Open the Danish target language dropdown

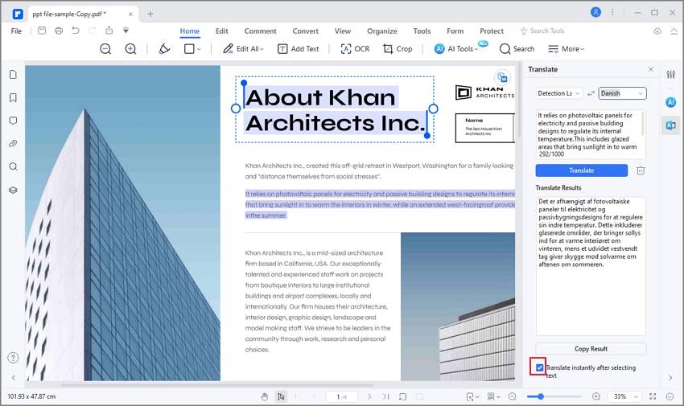tap(623, 93)
